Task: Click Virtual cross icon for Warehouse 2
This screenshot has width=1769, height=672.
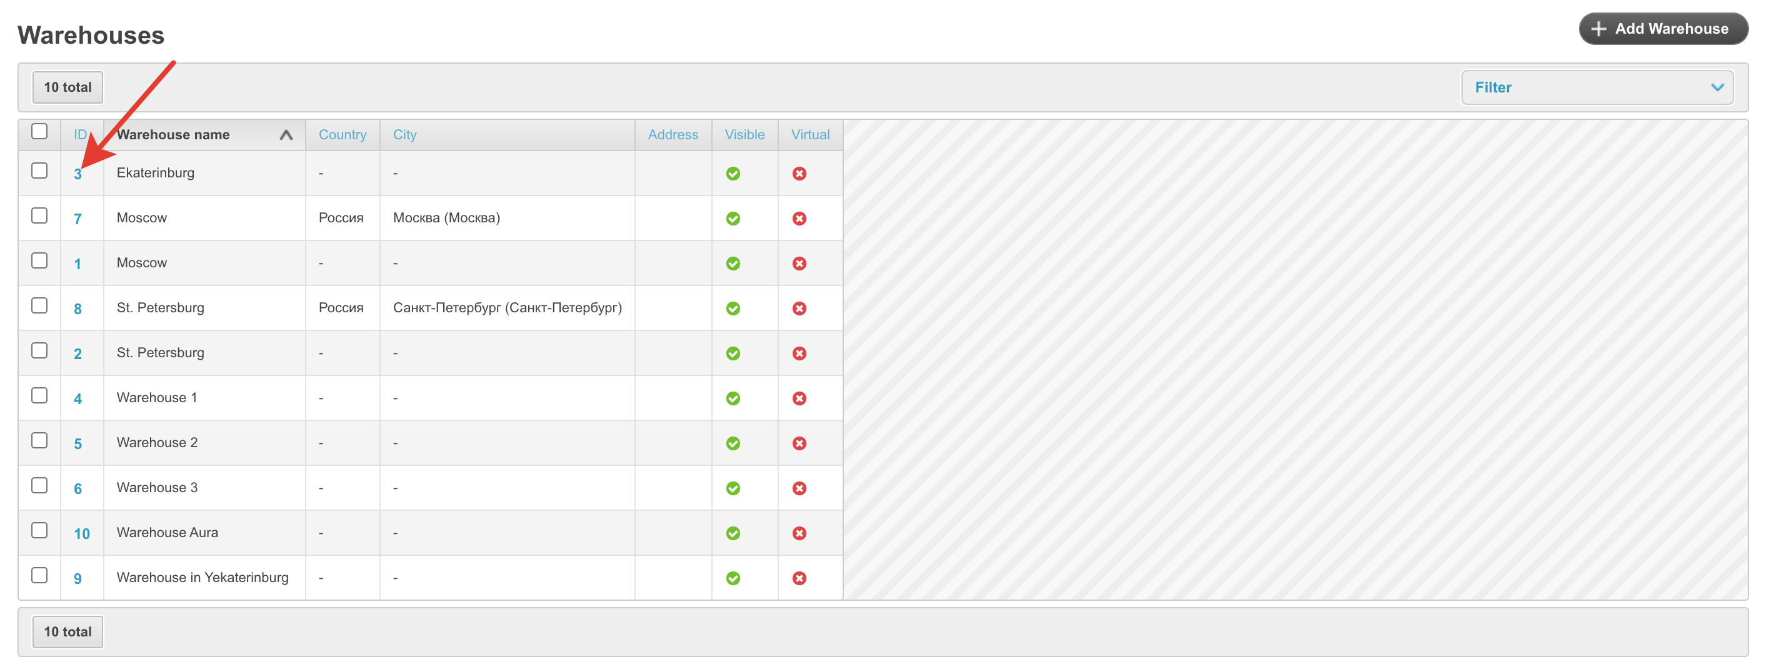Action: click(799, 443)
